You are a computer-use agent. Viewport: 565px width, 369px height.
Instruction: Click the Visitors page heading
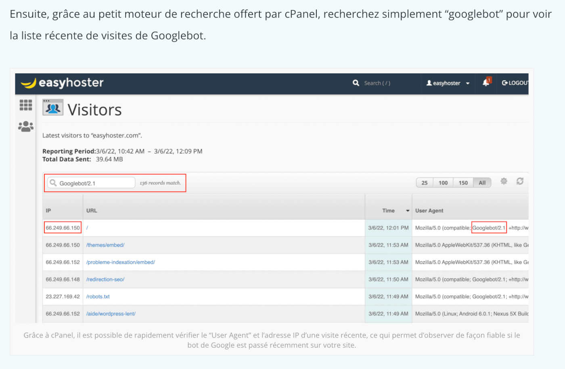(95, 110)
